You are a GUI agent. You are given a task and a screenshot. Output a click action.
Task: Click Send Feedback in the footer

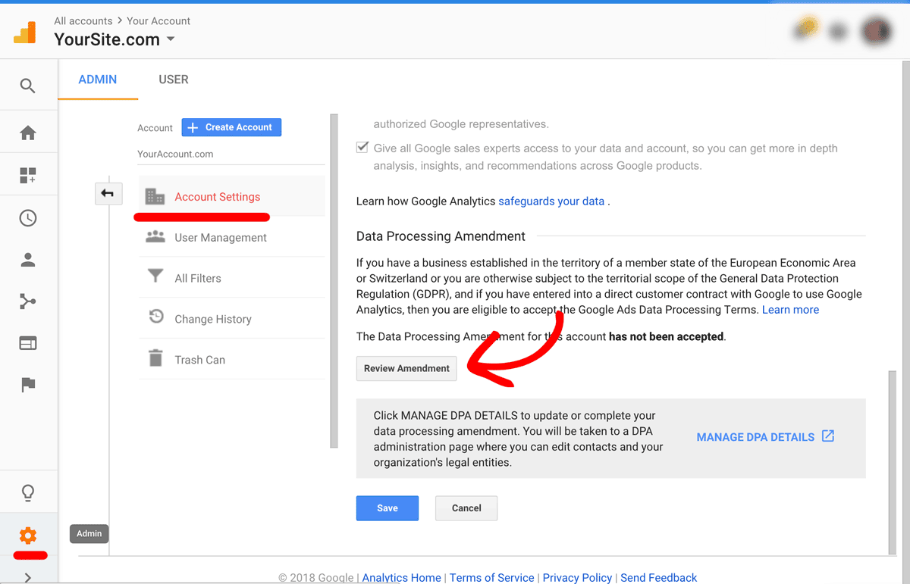coord(658,578)
